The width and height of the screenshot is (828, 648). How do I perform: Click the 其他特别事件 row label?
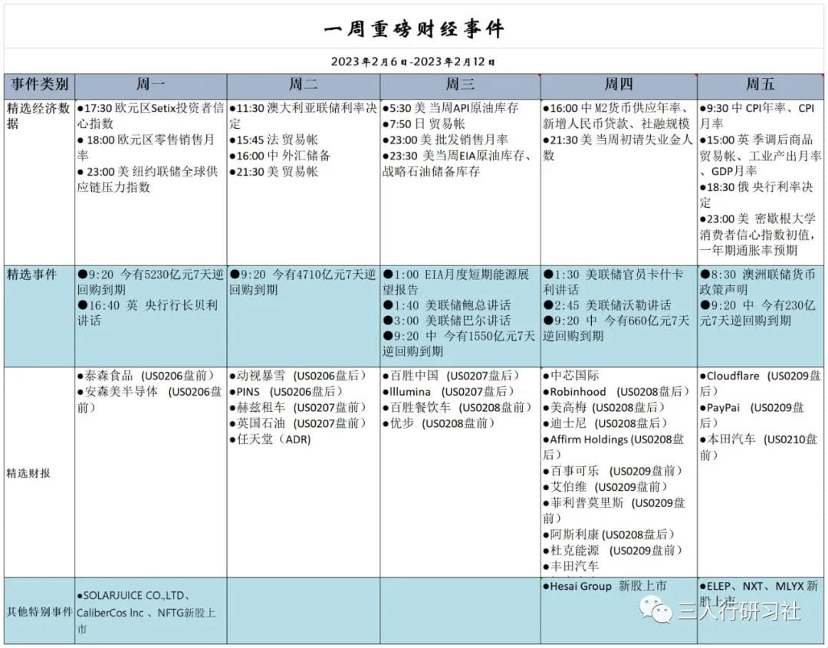click(x=39, y=612)
